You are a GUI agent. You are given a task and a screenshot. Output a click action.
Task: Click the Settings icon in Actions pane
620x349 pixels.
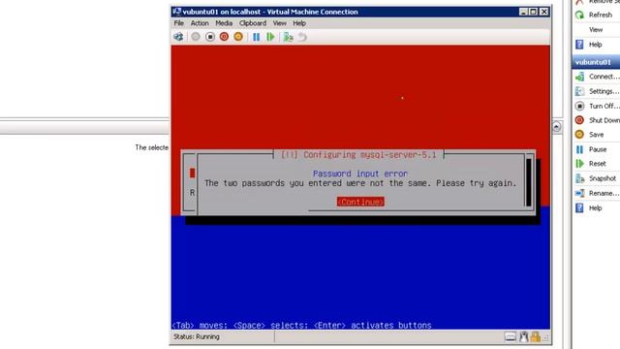[579, 91]
